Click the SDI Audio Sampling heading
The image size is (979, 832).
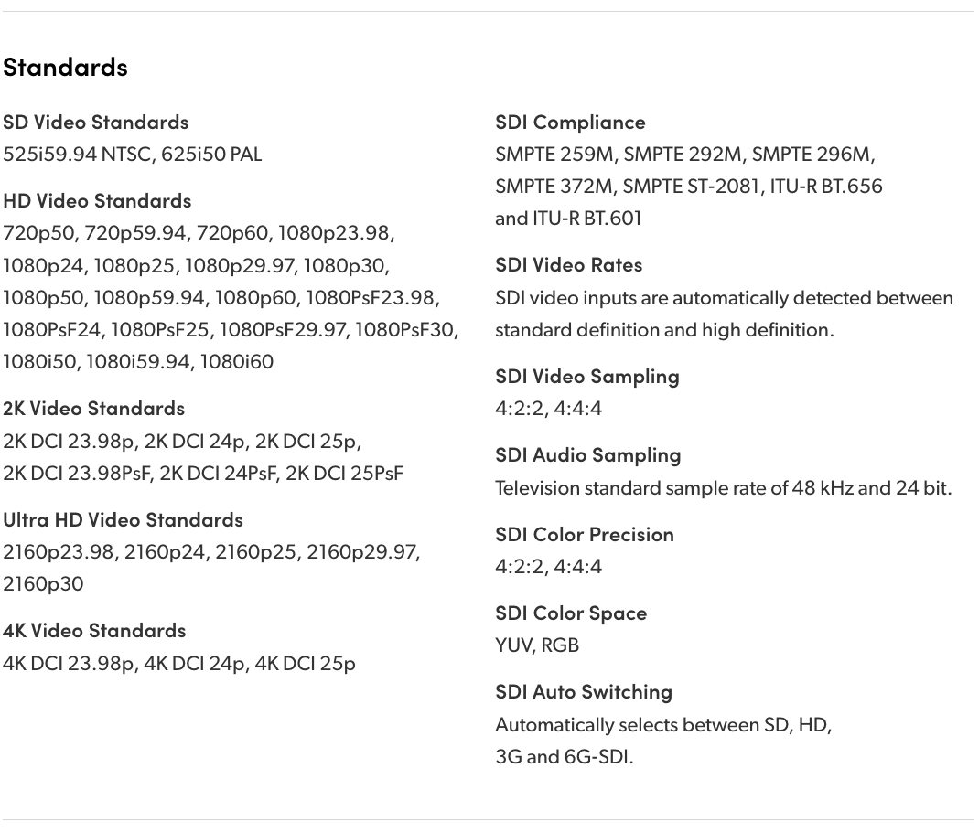[x=587, y=454]
